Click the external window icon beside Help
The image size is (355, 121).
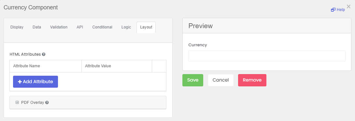click(333, 10)
